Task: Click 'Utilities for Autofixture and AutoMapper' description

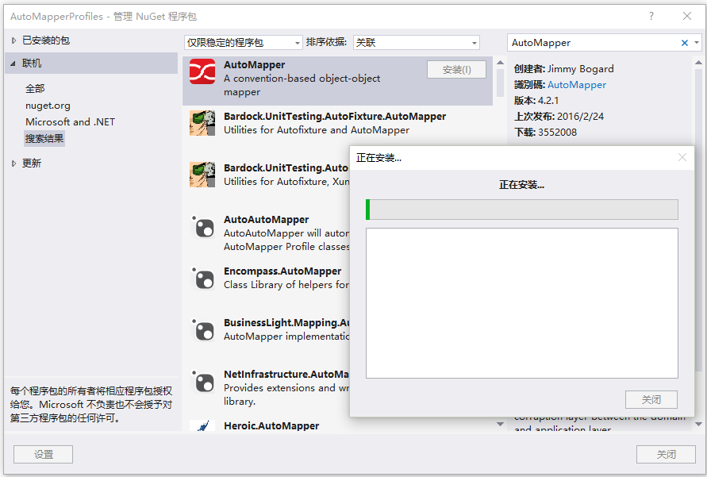Action: point(317,130)
